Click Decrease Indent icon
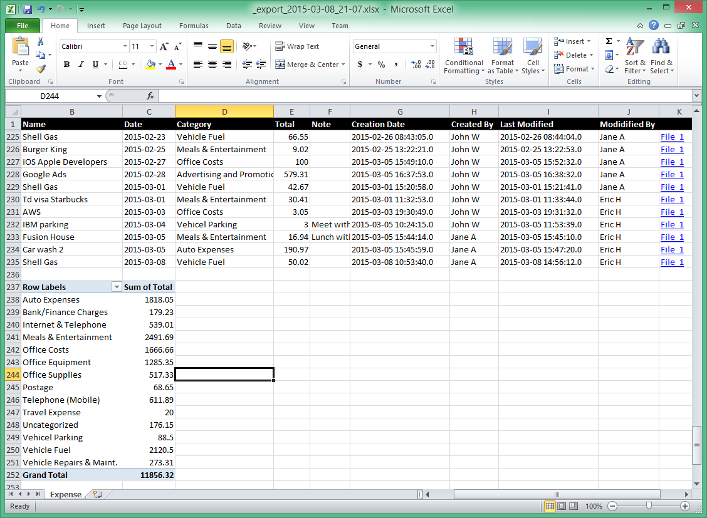The image size is (707, 518). tap(247, 65)
